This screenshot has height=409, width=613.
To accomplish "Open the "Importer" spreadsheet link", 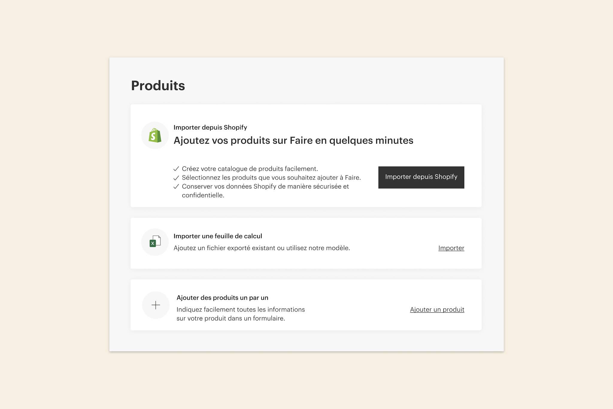I will point(451,248).
